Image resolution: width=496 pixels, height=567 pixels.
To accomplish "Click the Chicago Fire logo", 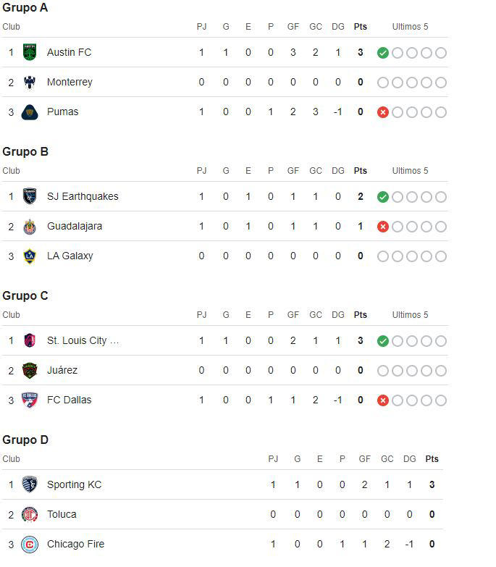I will (x=30, y=544).
